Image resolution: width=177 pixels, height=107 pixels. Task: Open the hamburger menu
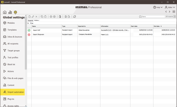[174, 12]
